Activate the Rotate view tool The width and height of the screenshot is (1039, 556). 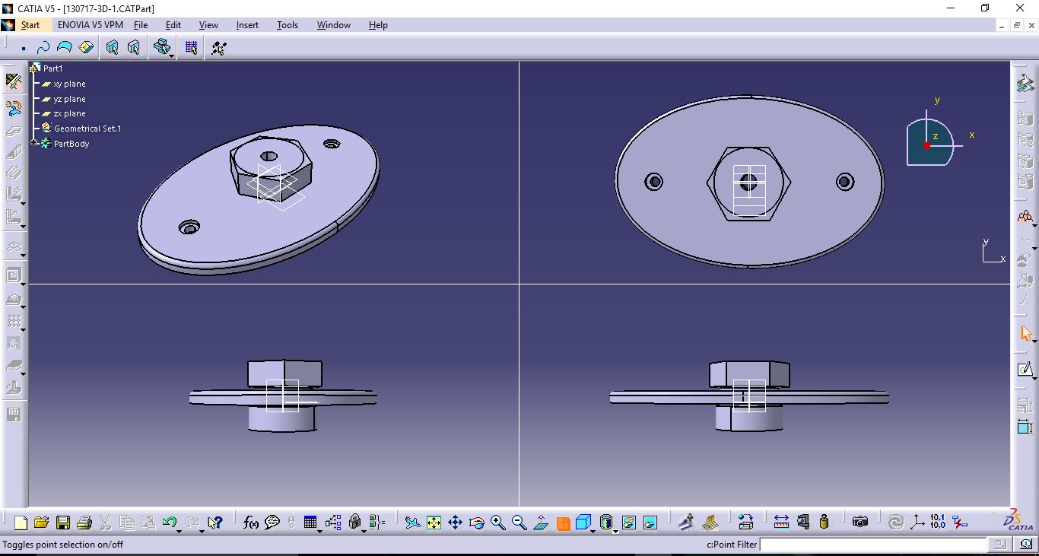(x=477, y=523)
